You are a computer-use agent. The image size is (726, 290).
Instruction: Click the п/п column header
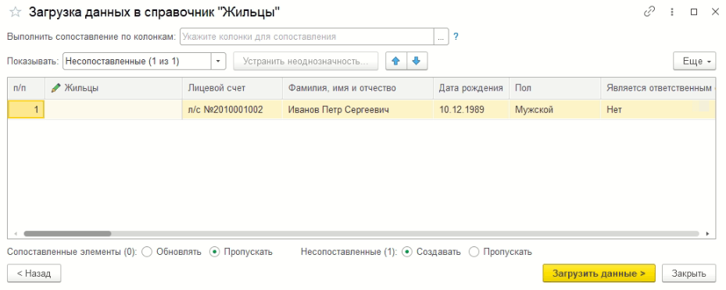[27, 88]
